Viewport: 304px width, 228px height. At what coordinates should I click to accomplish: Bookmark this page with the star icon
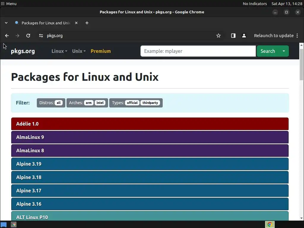218,36
